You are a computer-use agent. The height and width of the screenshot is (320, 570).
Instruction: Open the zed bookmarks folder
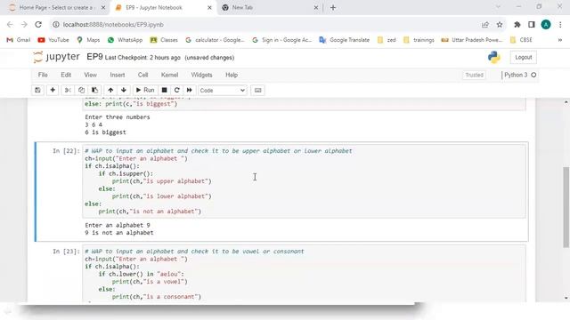coord(387,40)
